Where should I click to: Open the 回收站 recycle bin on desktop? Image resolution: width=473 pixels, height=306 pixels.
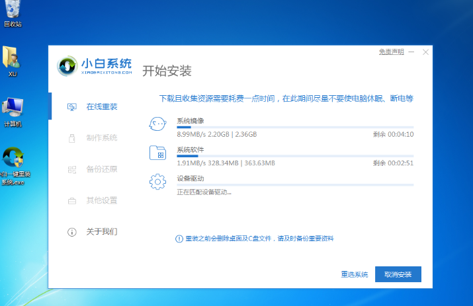coord(13,12)
